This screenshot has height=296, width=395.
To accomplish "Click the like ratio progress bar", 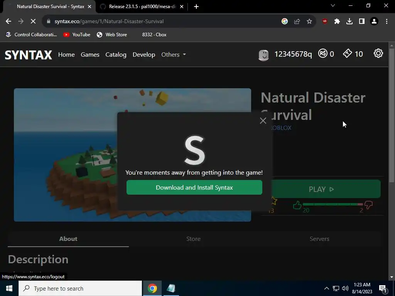I will 333,204.
